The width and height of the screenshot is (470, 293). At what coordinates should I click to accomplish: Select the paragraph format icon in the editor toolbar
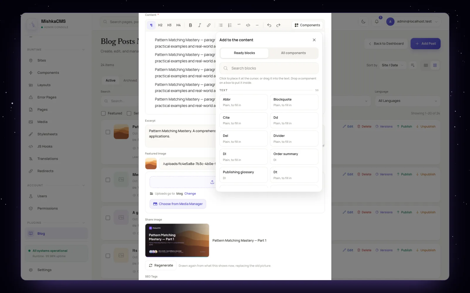pyautogui.click(x=151, y=25)
